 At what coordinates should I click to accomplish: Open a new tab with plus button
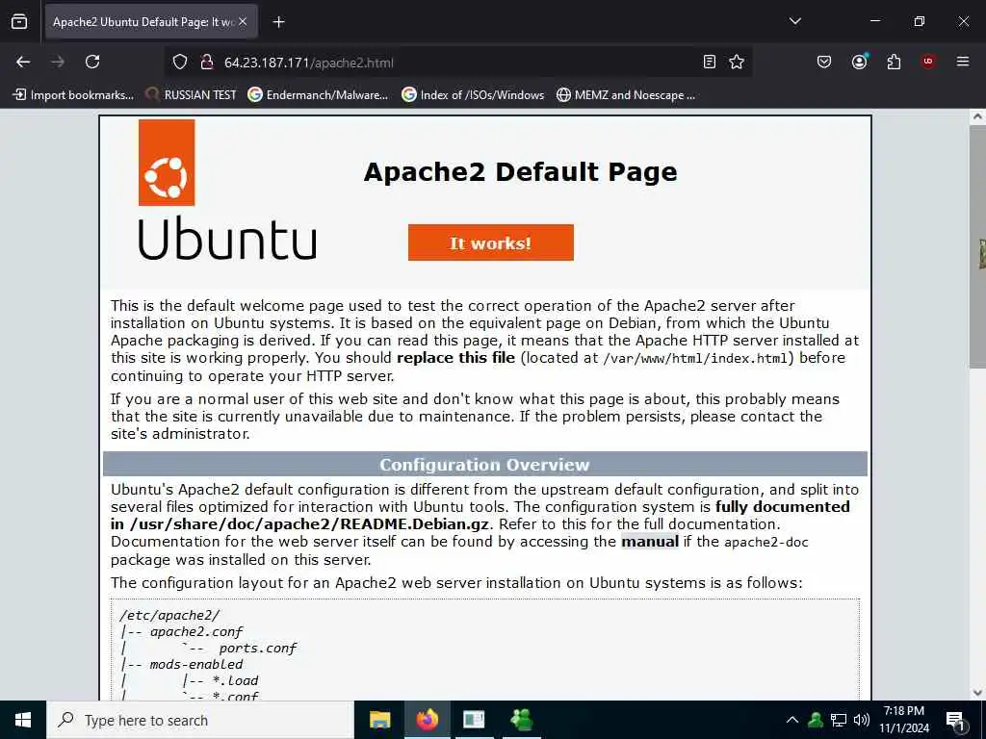[x=278, y=22]
